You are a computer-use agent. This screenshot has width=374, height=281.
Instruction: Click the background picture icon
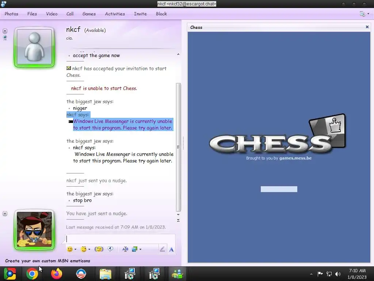(x=134, y=249)
